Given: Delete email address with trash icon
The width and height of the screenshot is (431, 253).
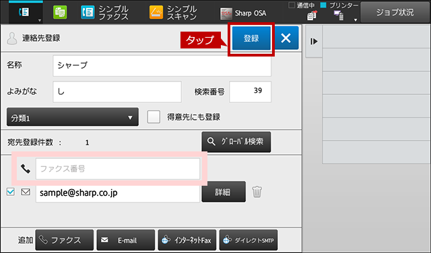Looking at the screenshot, I should tap(257, 192).
